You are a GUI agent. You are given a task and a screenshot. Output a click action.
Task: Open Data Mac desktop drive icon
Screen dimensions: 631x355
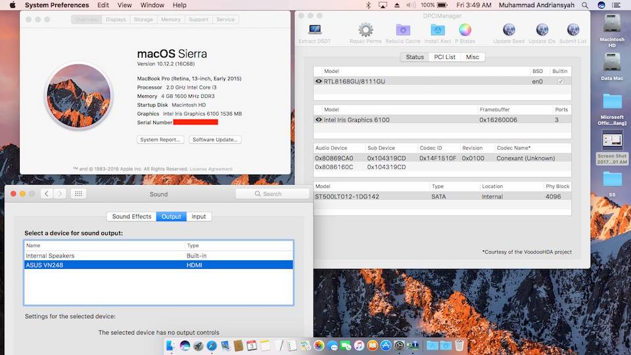612,64
